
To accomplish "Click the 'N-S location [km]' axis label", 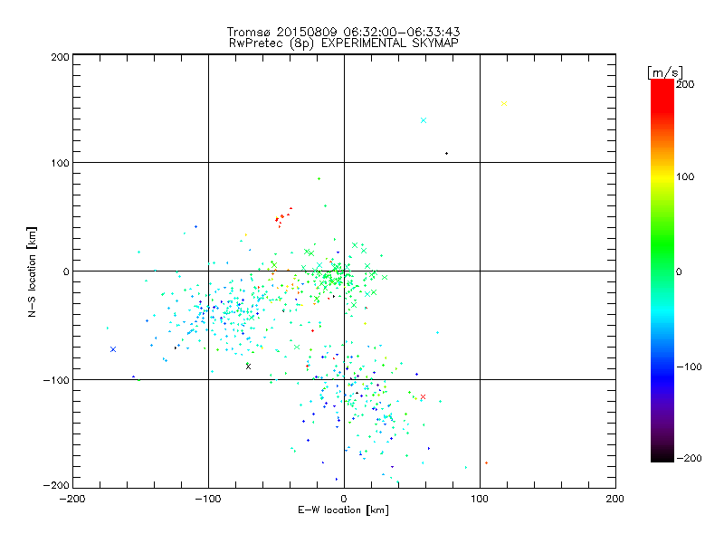I will 32,271.
